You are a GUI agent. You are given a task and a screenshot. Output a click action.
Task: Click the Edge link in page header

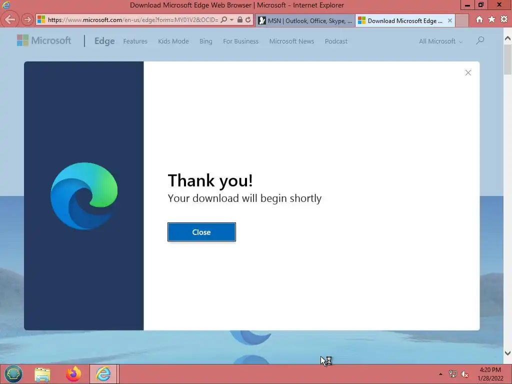104,41
